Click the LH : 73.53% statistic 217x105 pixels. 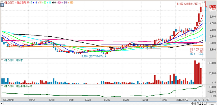[197, 49]
